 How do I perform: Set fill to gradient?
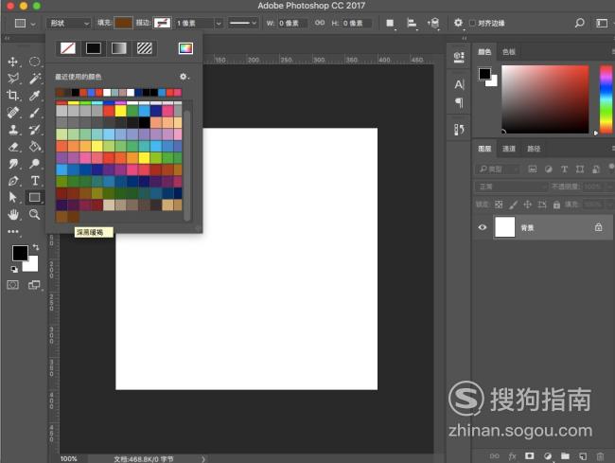tap(119, 48)
